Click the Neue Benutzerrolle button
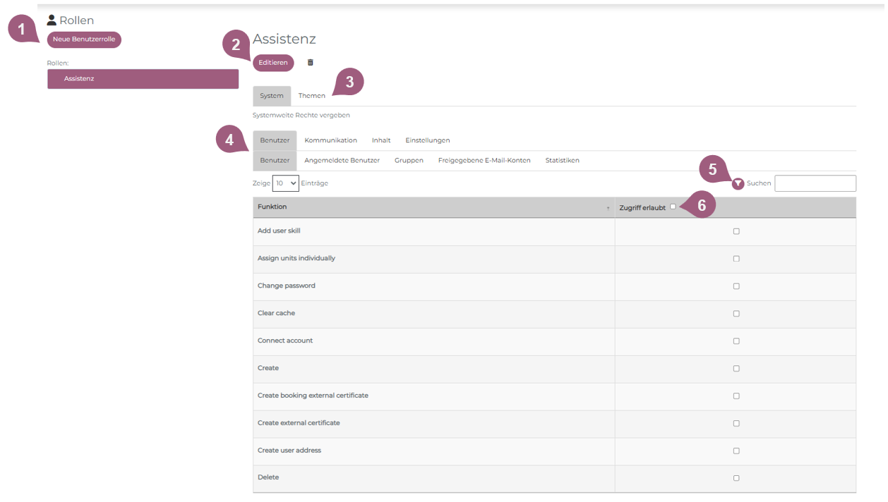The image size is (888, 502). [x=84, y=39]
